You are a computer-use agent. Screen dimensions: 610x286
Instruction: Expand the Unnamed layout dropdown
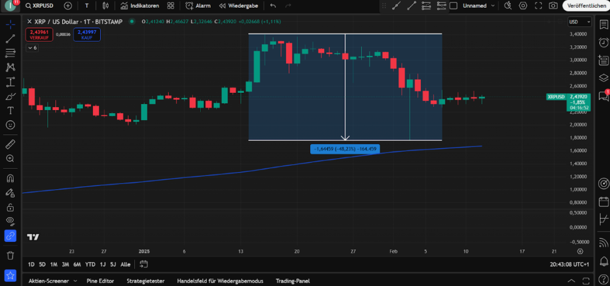(x=479, y=6)
